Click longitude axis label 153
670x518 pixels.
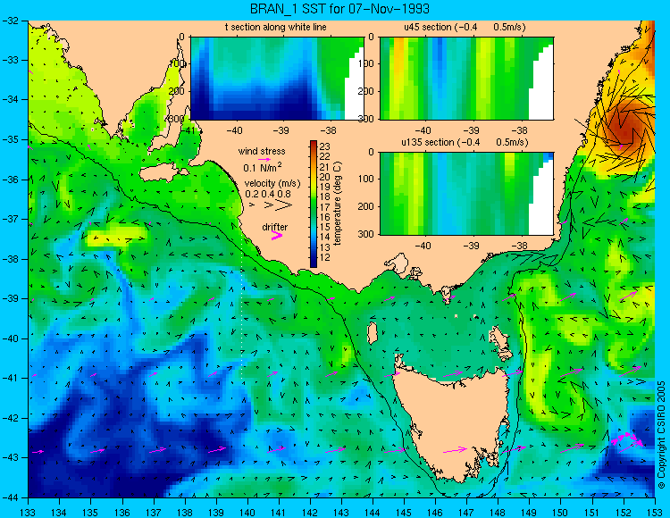[655, 512]
